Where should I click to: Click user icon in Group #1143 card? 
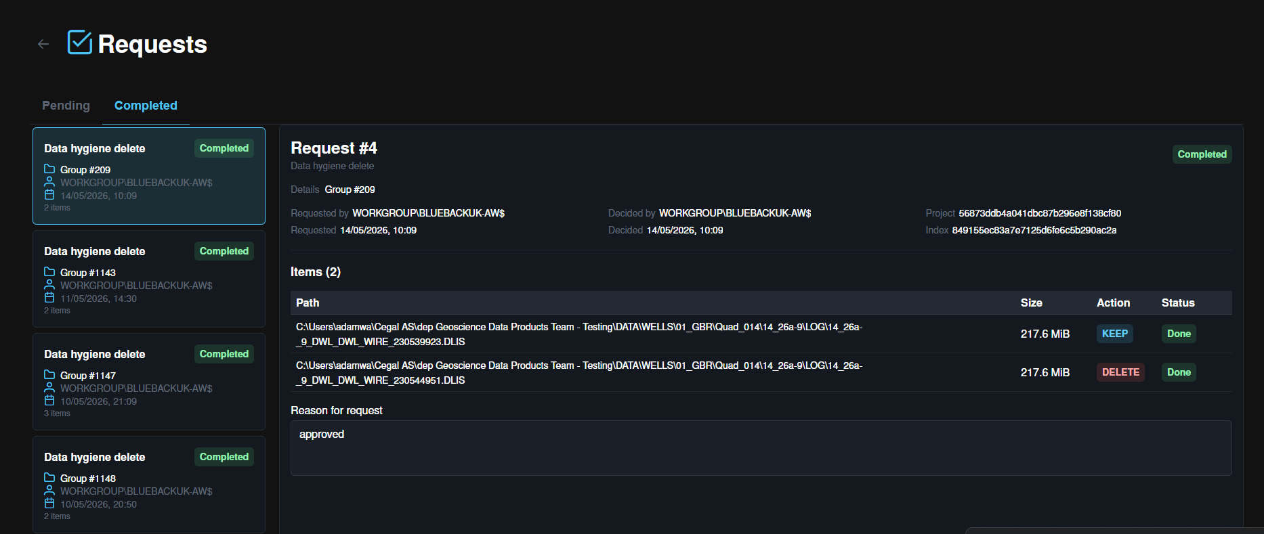[x=49, y=284]
